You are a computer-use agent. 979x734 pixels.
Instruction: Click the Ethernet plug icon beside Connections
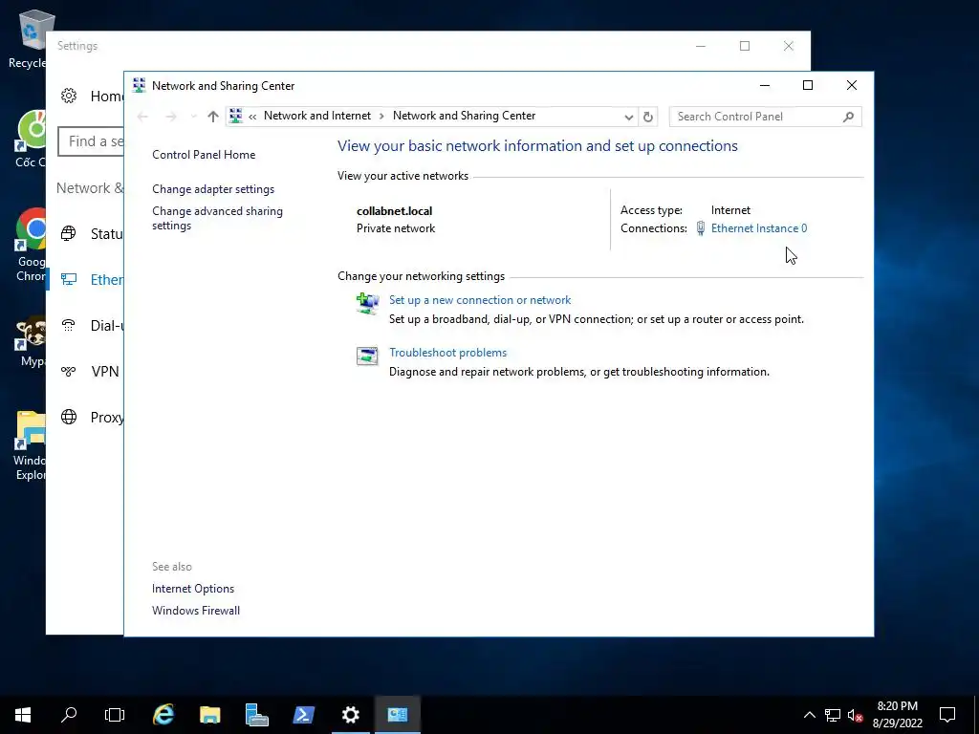tap(701, 228)
